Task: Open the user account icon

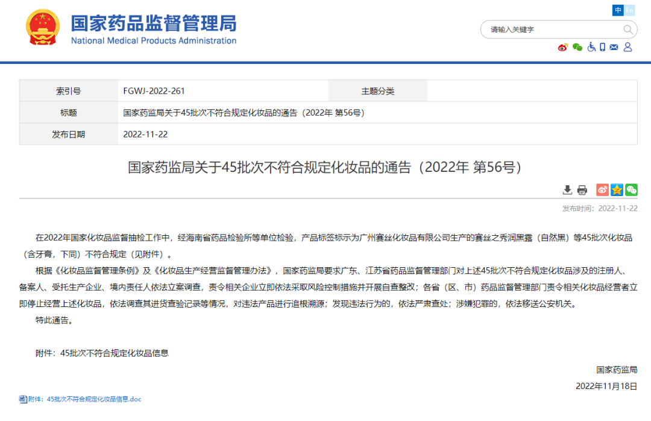Action: (x=627, y=47)
